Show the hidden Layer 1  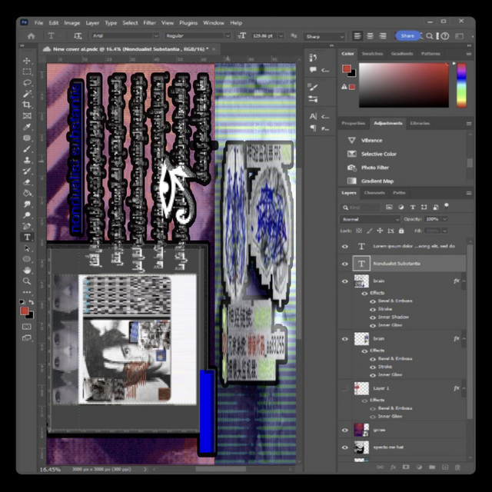point(344,388)
